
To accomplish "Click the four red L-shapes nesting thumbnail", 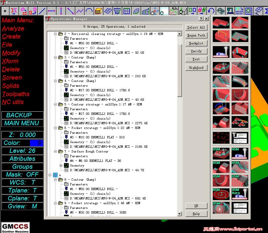I will 240,122.
